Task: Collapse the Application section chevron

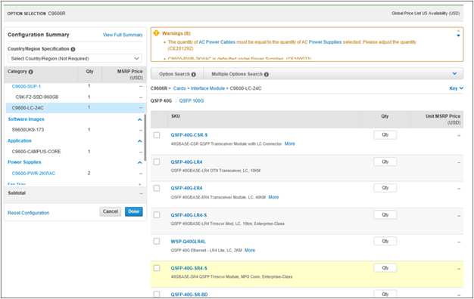Action: (x=139, y=141)
